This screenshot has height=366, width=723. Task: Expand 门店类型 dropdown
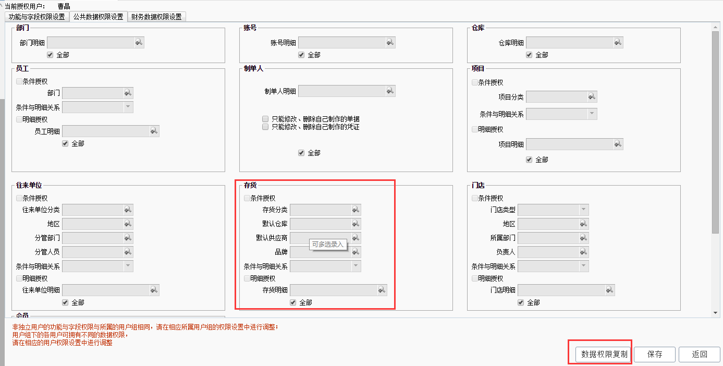tap(584, 210)
